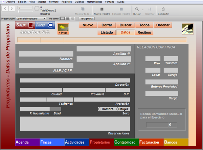Go to next record arrow

pyautogui.click(x=12, y=9)
